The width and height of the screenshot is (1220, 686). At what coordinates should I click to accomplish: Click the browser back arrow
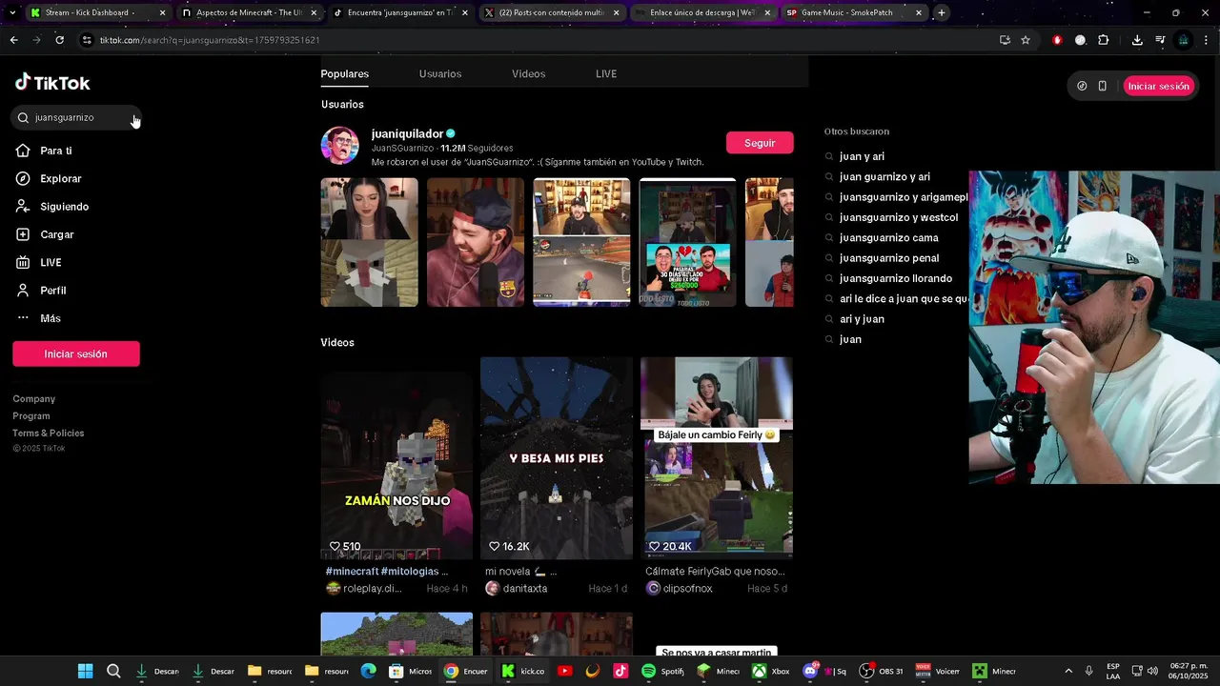tap(13, 40)
